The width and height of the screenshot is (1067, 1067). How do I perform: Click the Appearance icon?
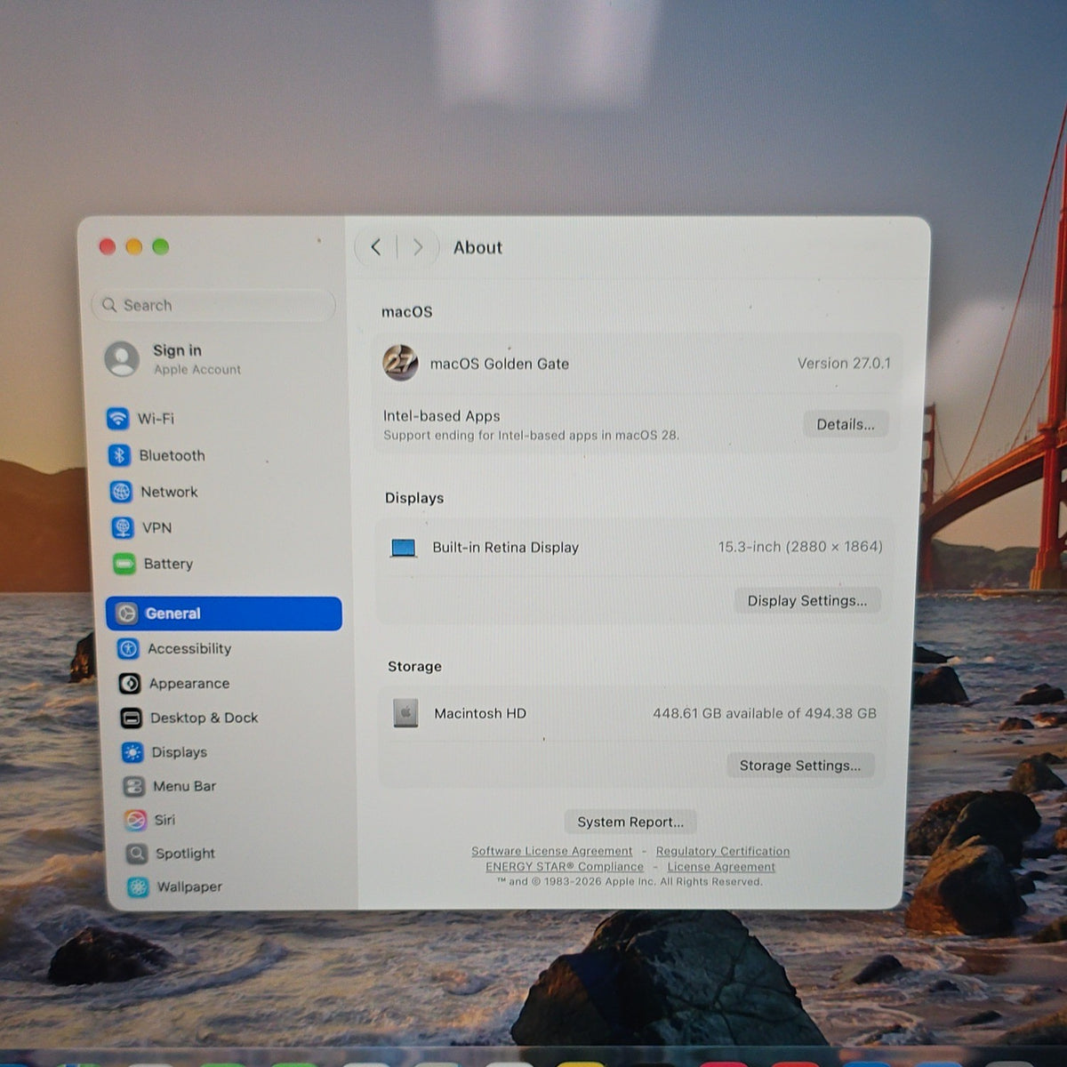[130, 684]
